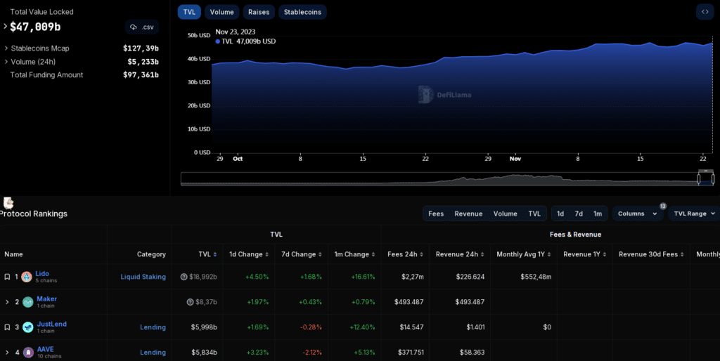This screenshot has height=361, width=720.
Task: Sort by the 1d Change column
Action: [x=266, y=254]
